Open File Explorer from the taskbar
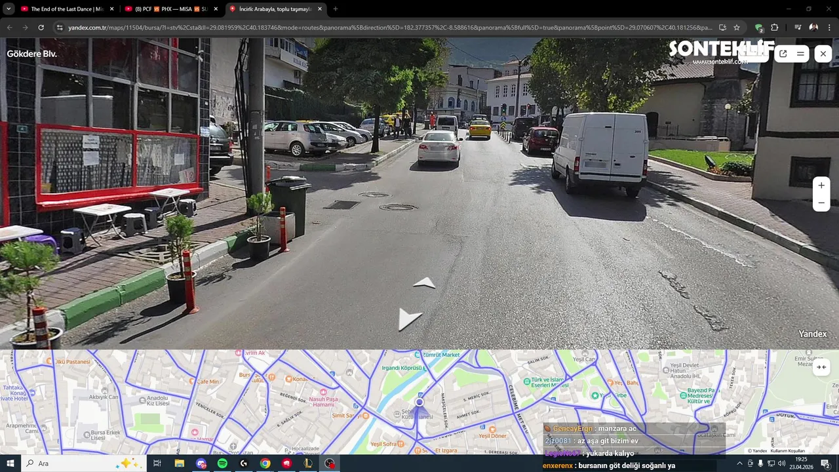This screenshot has width=839, height=472. (179, 463)
